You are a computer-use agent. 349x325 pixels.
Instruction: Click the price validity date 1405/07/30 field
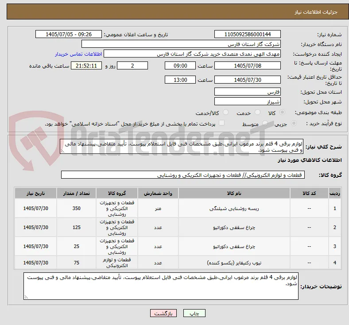click(248, 80)
